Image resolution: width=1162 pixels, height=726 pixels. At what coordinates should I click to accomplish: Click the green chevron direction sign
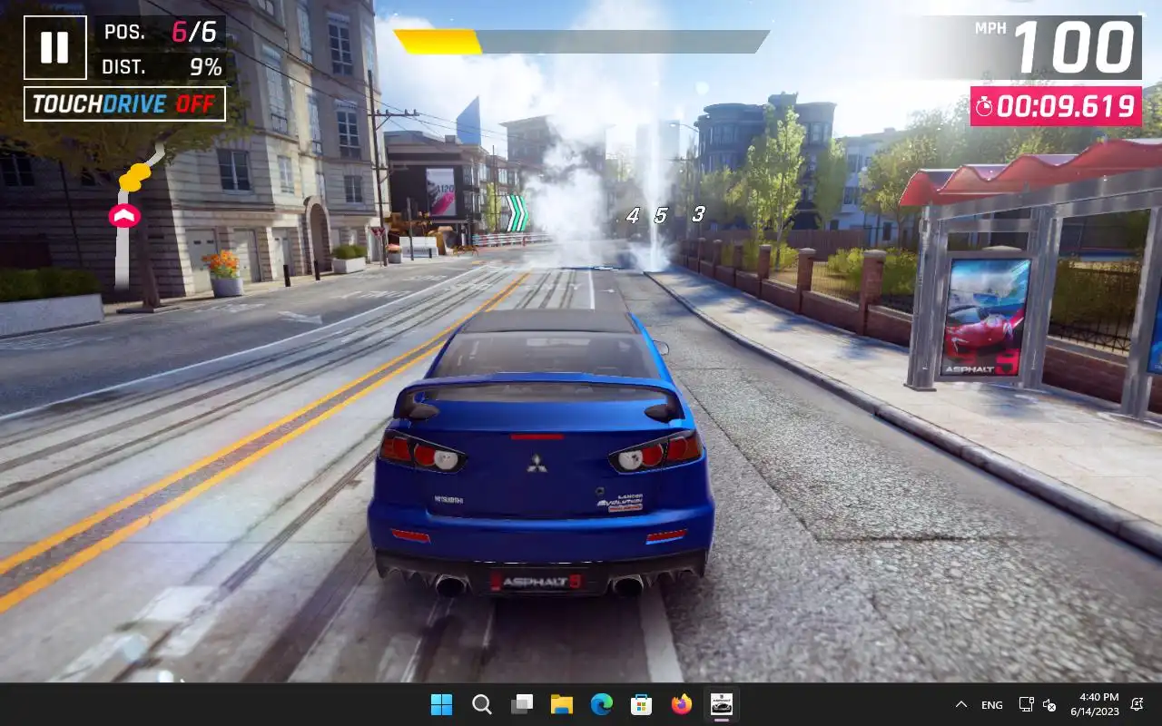pos(517,213)
